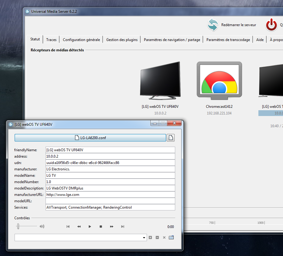Click the 10.0.0.2 address under LG TV
The image size is (283, 256).
(160, 113)
